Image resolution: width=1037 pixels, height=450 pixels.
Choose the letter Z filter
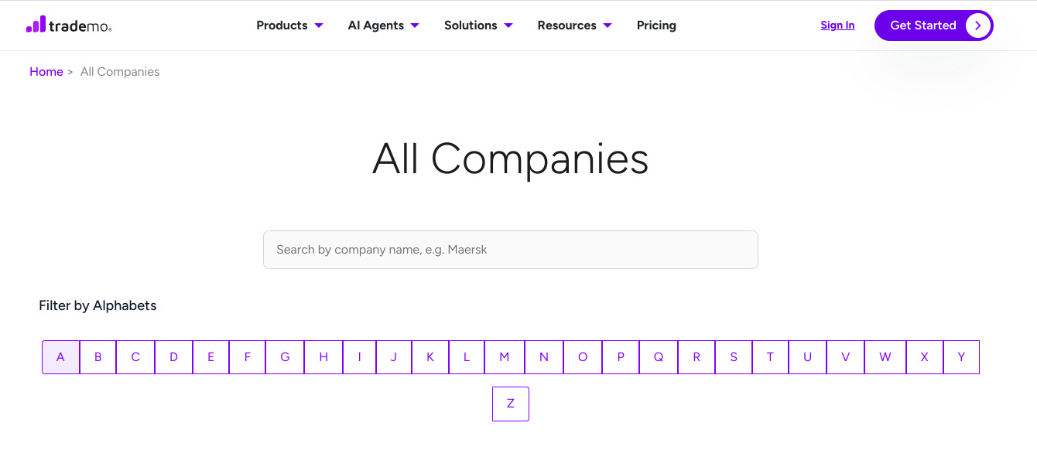pos(511,404)
